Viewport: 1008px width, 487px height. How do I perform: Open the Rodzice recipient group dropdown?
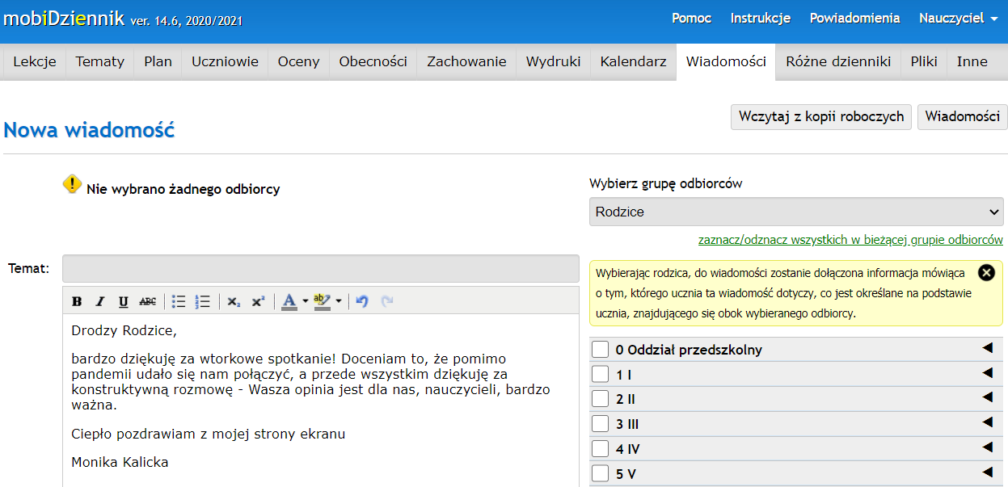(797, 212)
